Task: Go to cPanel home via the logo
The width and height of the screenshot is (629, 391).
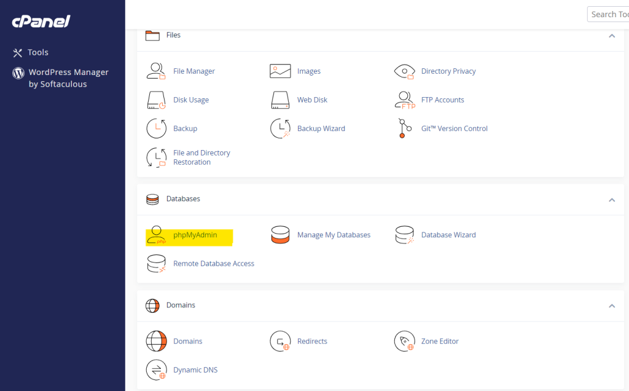Action: (39, 22)
